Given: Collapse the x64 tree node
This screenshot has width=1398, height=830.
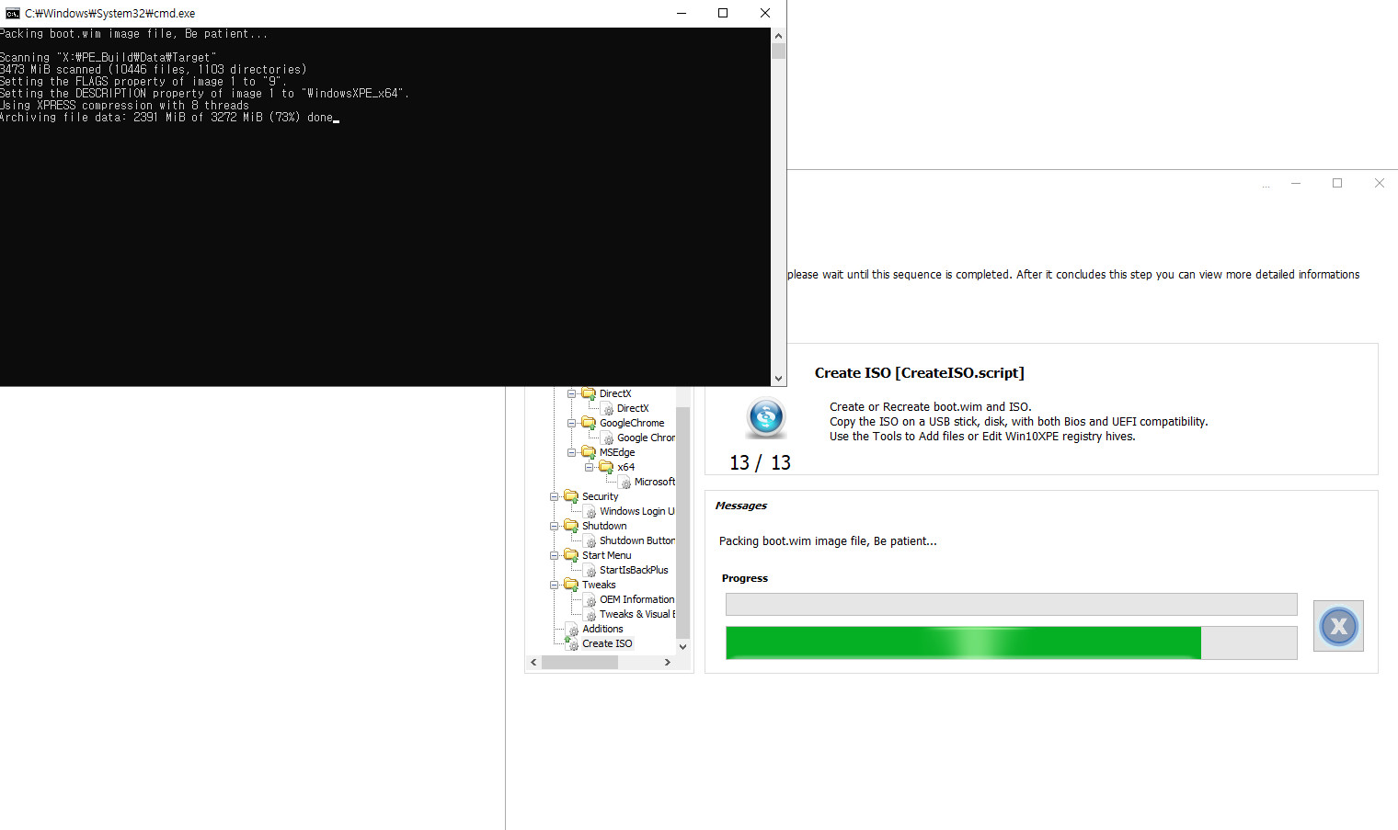Looking at the screenshot, I should [x=589, y=467].
